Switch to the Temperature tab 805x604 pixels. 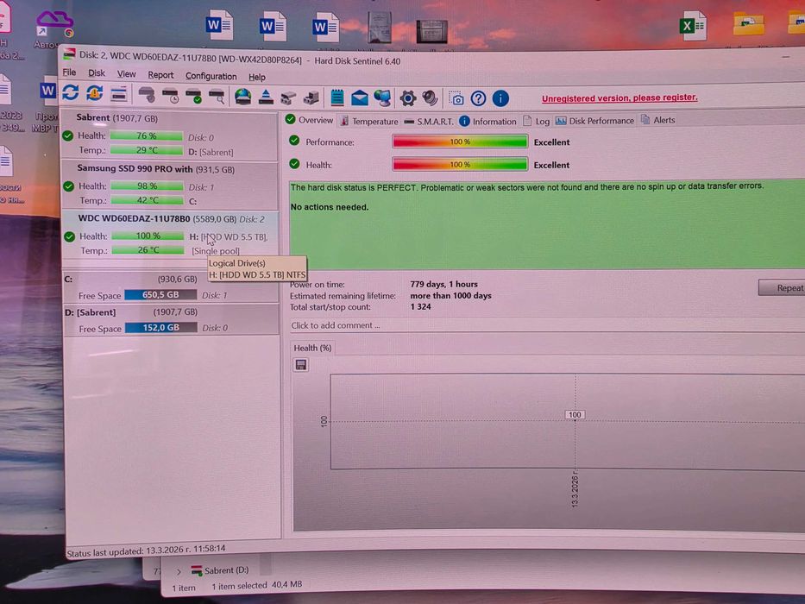pyautogui.click(x=369, y=121)
